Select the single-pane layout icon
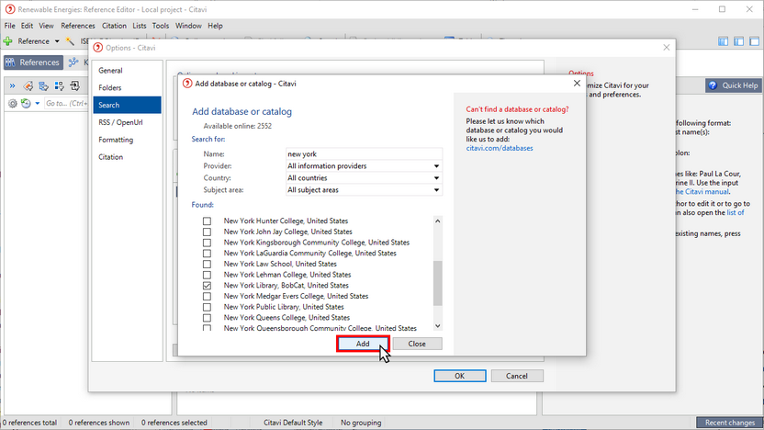Screen dimensions: 764x430 (x=754, y=41)
